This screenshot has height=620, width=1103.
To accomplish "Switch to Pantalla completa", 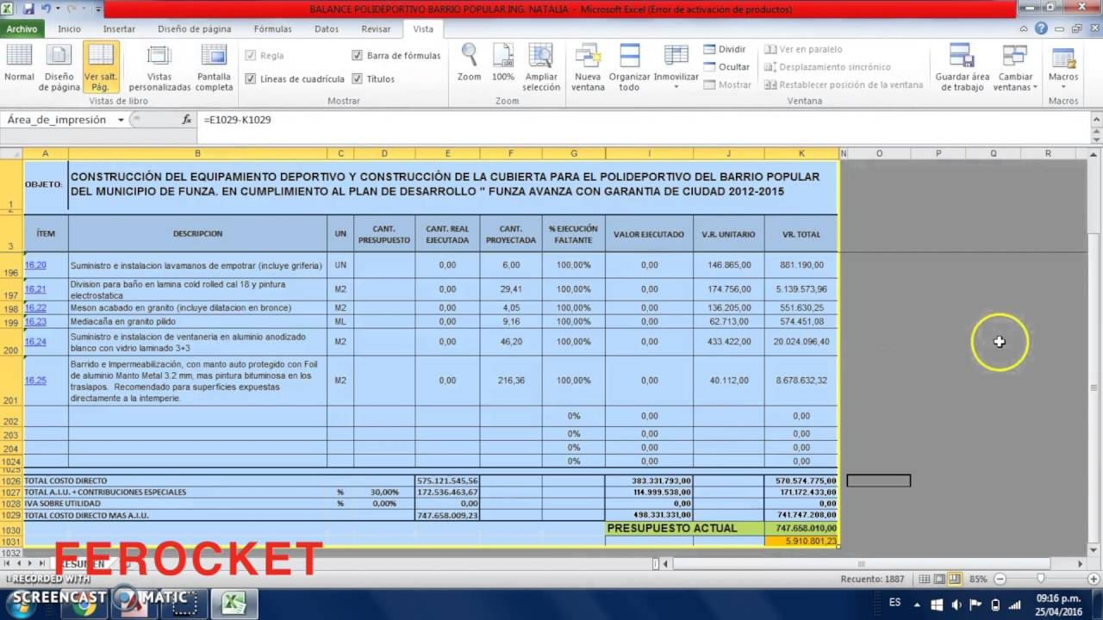I will 214,67.
